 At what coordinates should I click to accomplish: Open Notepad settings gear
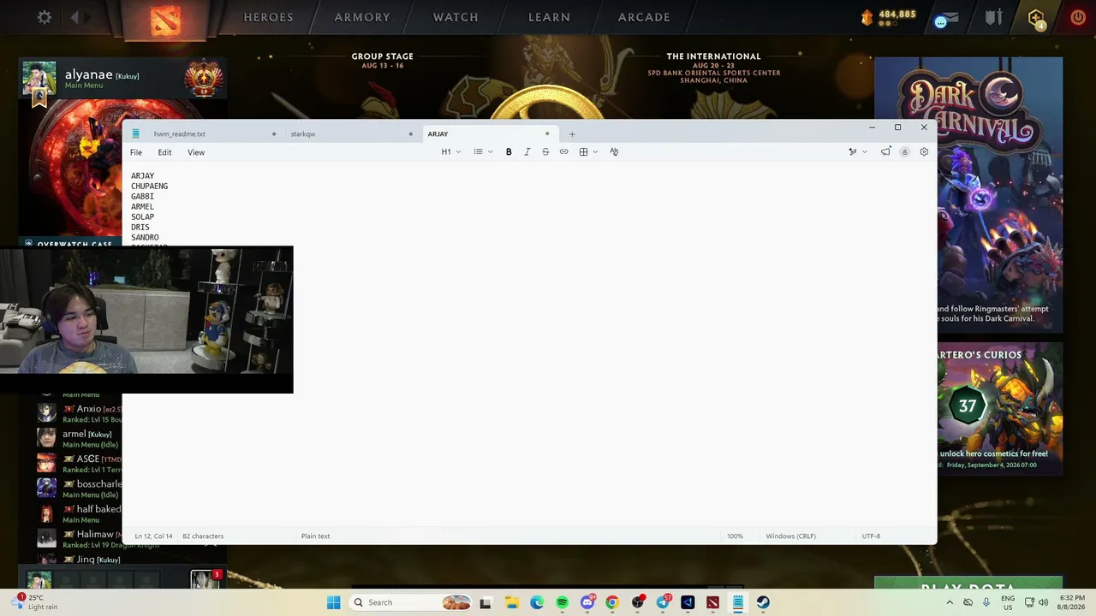[924, 152]
